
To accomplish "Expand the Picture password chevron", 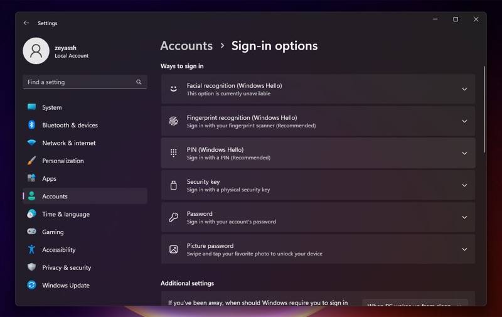I will [464, 249].
